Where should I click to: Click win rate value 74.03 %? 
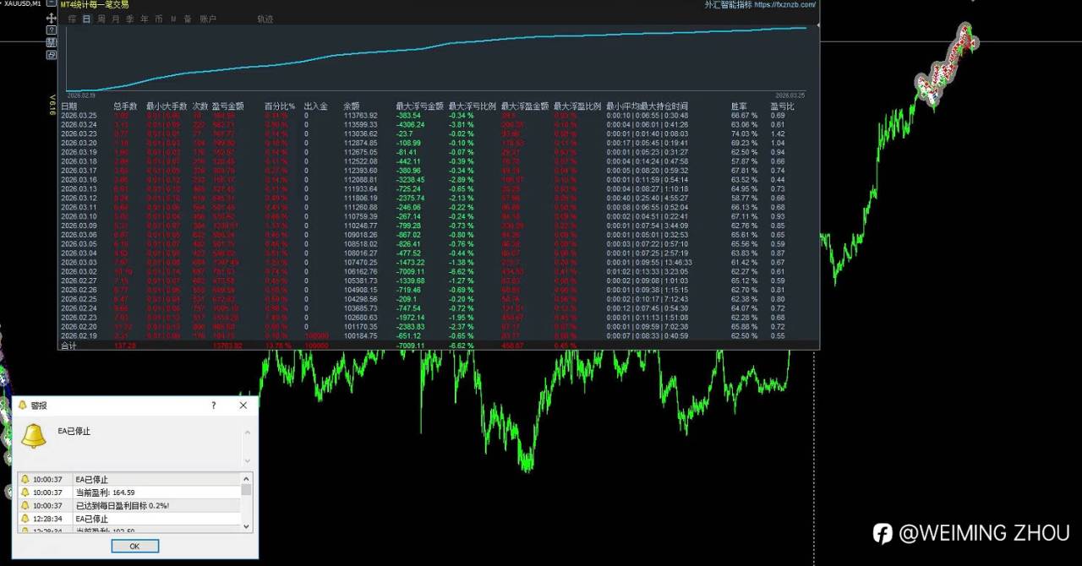click(x=744, y=133)
